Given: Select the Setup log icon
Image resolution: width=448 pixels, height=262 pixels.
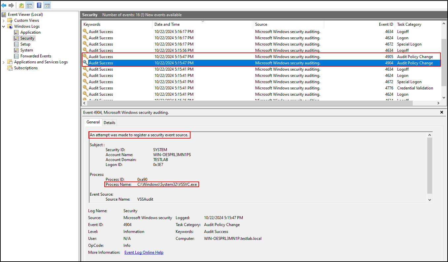Looking at the screenshot, I should coord(16,44).
